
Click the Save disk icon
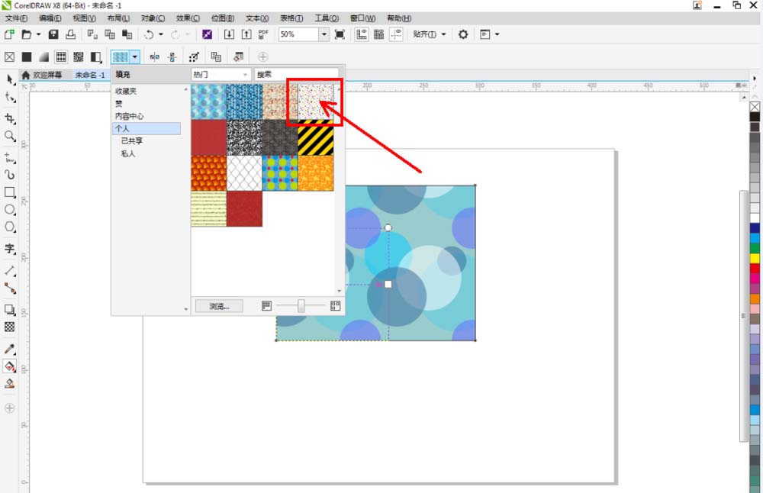(53, 34)
